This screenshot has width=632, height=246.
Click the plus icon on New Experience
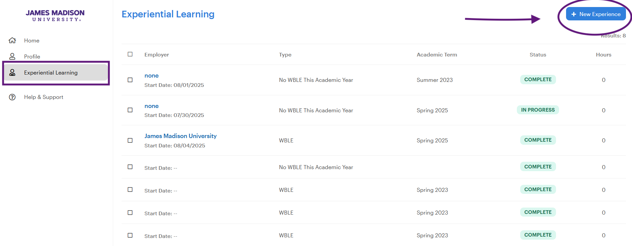click(x=574, y=14)
